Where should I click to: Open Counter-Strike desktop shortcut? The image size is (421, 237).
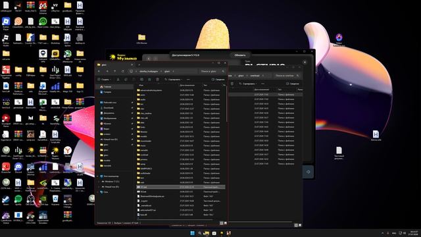[30, 39]
